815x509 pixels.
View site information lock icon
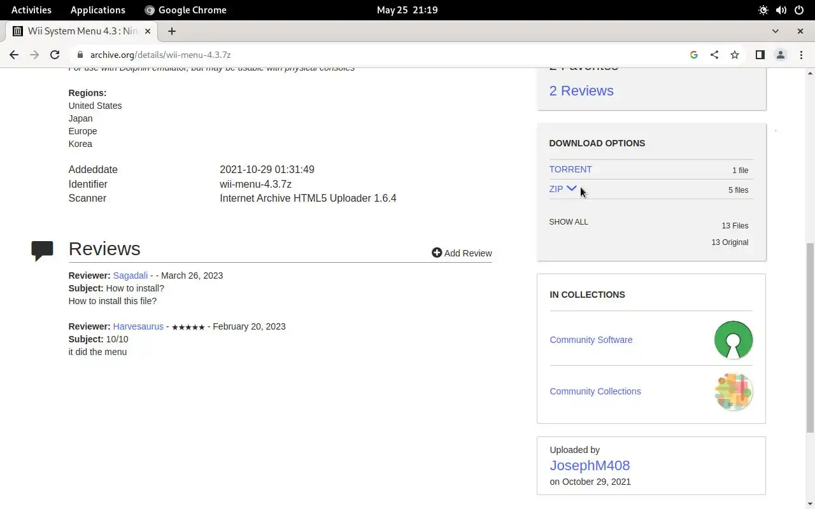80,55
